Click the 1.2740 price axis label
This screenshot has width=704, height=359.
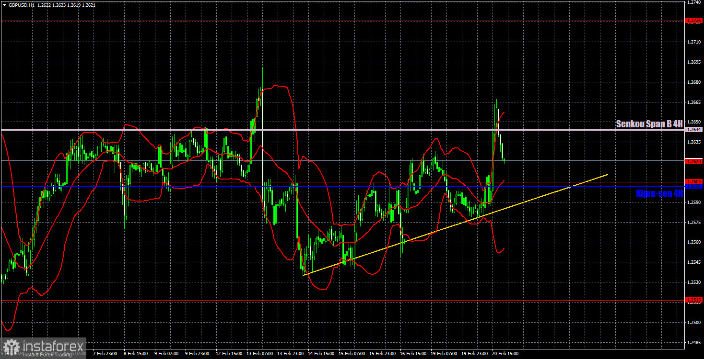tap(694, 2)
